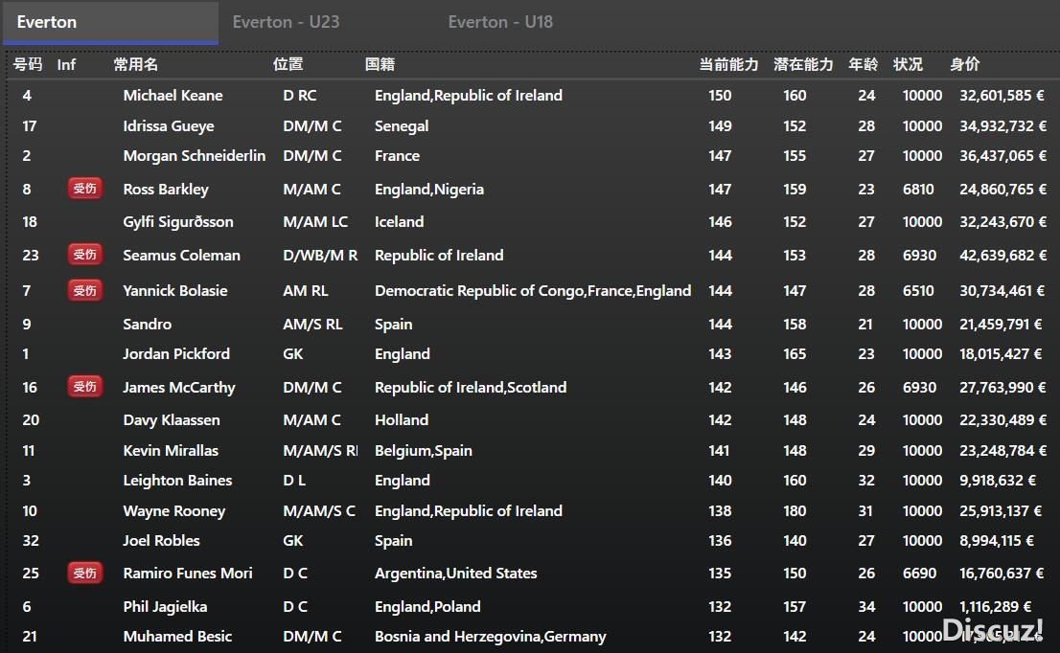
Task: Click Jordan Pickford's potential ability 165
Action: [x=795, y=354]
